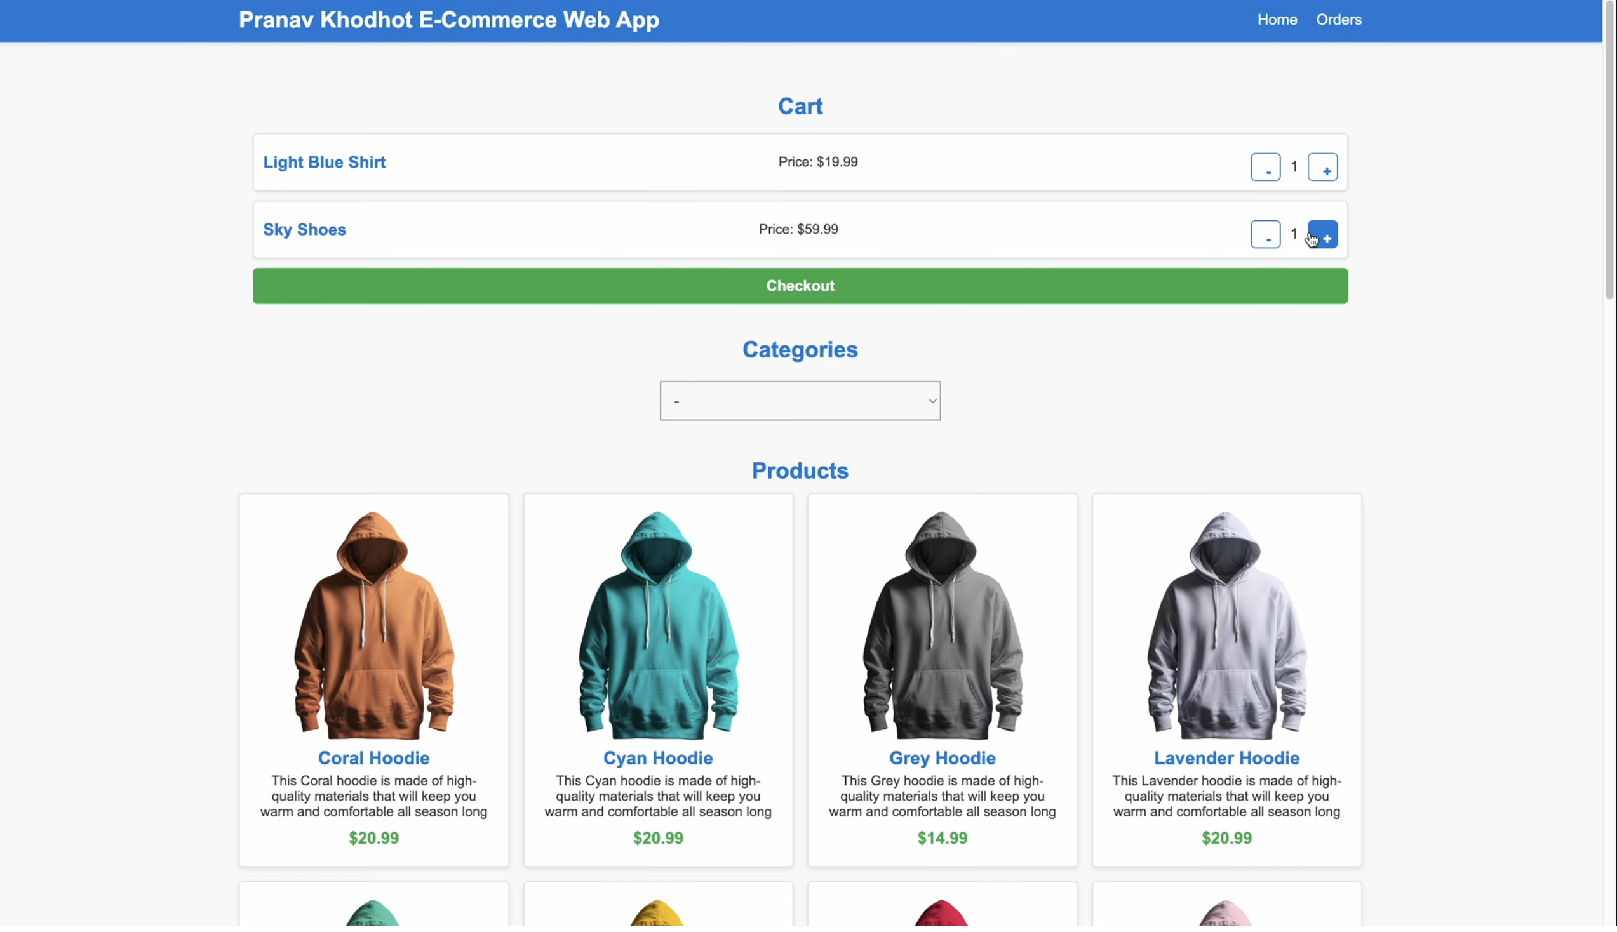Click the Cyan Hoodie $20.99 price

(x=658, y=839)
